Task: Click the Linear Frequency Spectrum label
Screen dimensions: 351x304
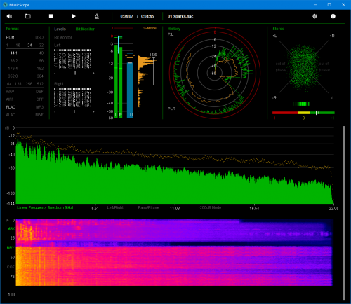Action: 45,207
